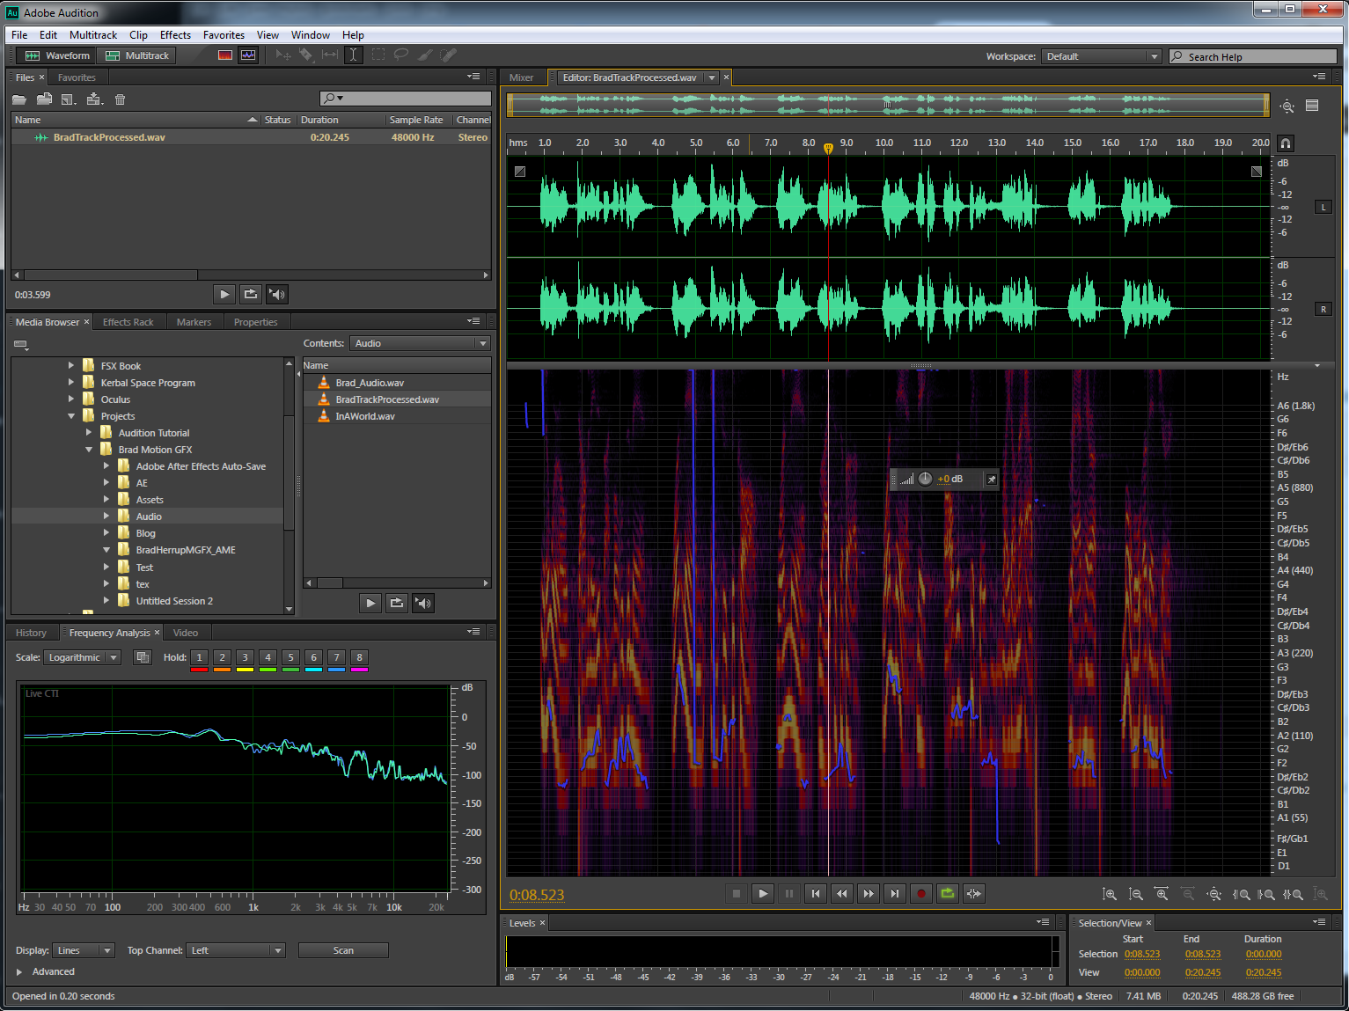This screenshot has height=1011, width=1349.
Task: Click the Import File icon
Action: [x=44, y=99]
